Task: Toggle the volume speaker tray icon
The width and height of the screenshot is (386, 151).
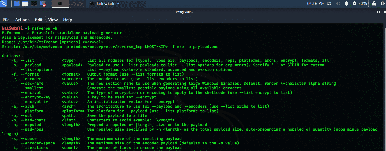Action: pos(338,3)
